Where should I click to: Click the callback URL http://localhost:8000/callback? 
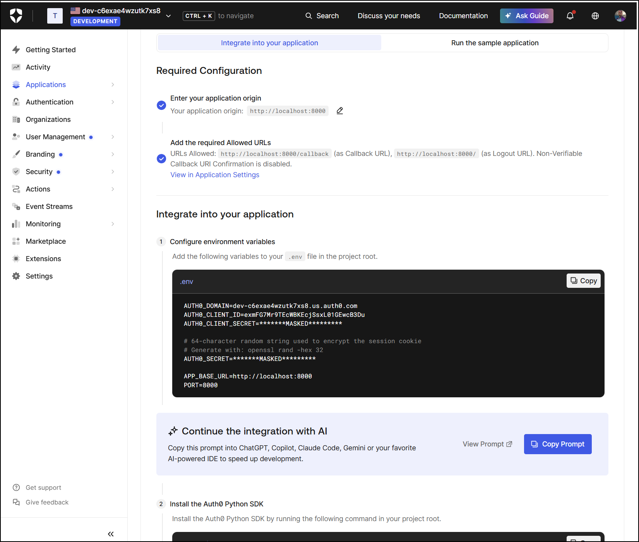pos(274,154)
